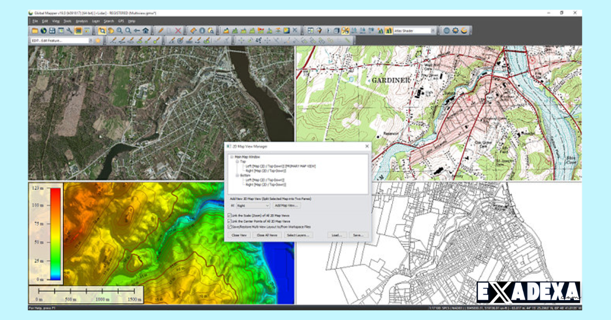
Task: Disable Link the Scale of All 2D Map Views
Action: pyautogui.click(x=229, y=216)
